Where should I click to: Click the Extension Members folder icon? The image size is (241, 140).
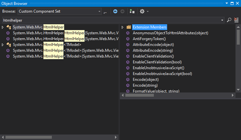(129, 27)
